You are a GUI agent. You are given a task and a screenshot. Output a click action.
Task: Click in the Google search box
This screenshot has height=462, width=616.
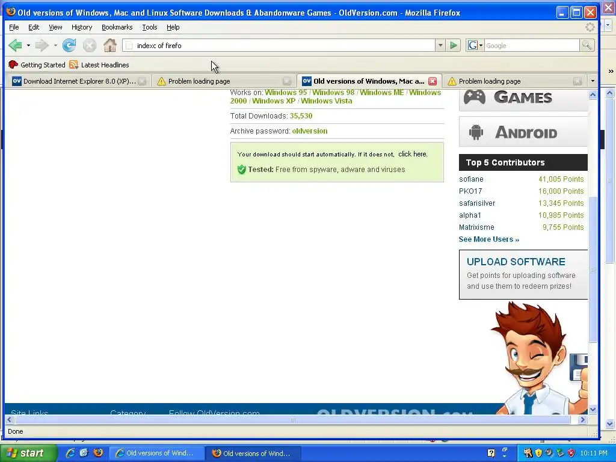point(532,46)
